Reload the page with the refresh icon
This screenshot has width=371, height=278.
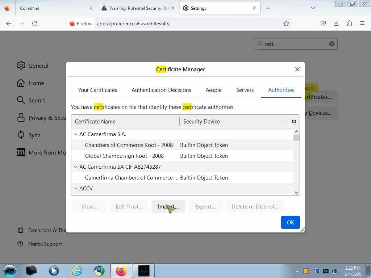tap(35, 24)
